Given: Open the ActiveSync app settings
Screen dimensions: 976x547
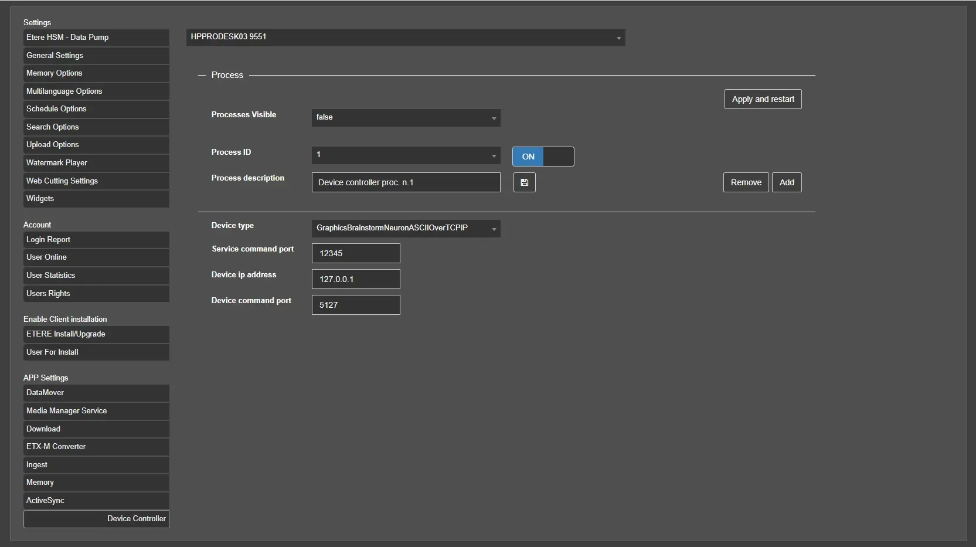Looking at the screenshot, I should coord(96,501).
